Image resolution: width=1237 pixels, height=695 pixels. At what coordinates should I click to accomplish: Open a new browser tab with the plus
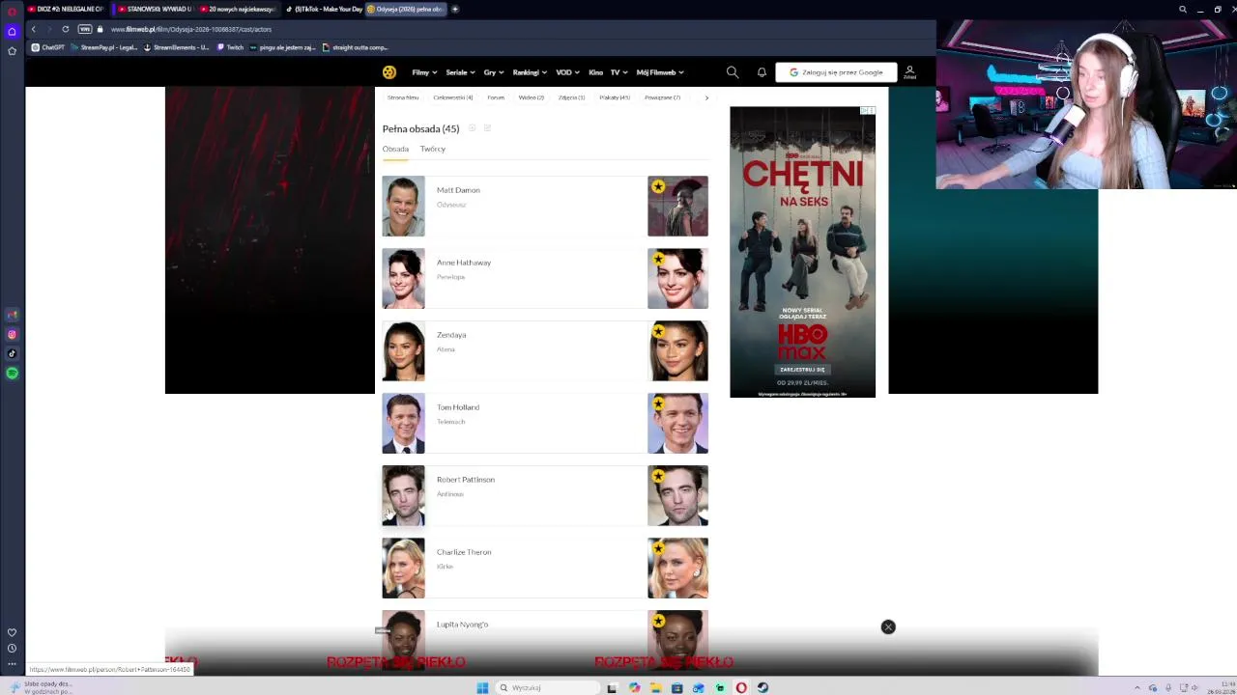coord(455,9)
